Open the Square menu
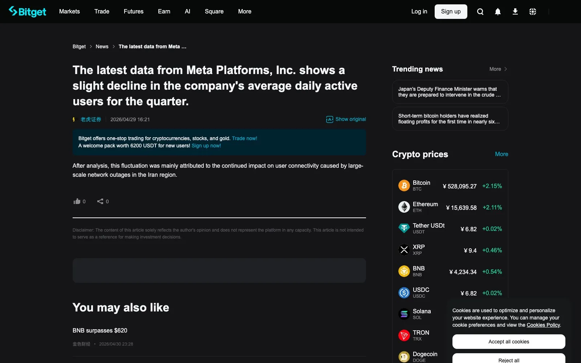The height and width of the screenshot is (363, 581). tap(214, 12)
